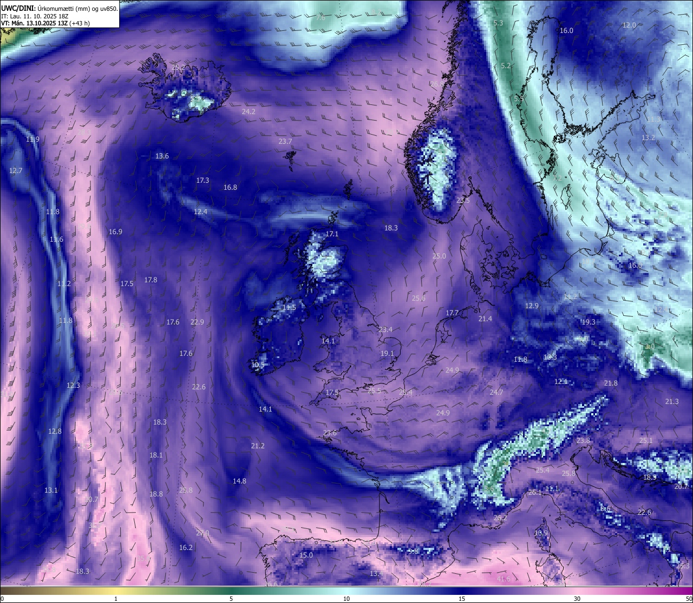Click the map value 19.3
This screenshot has height=603, width=693.
pyautogui.click(x=589, y=322)
